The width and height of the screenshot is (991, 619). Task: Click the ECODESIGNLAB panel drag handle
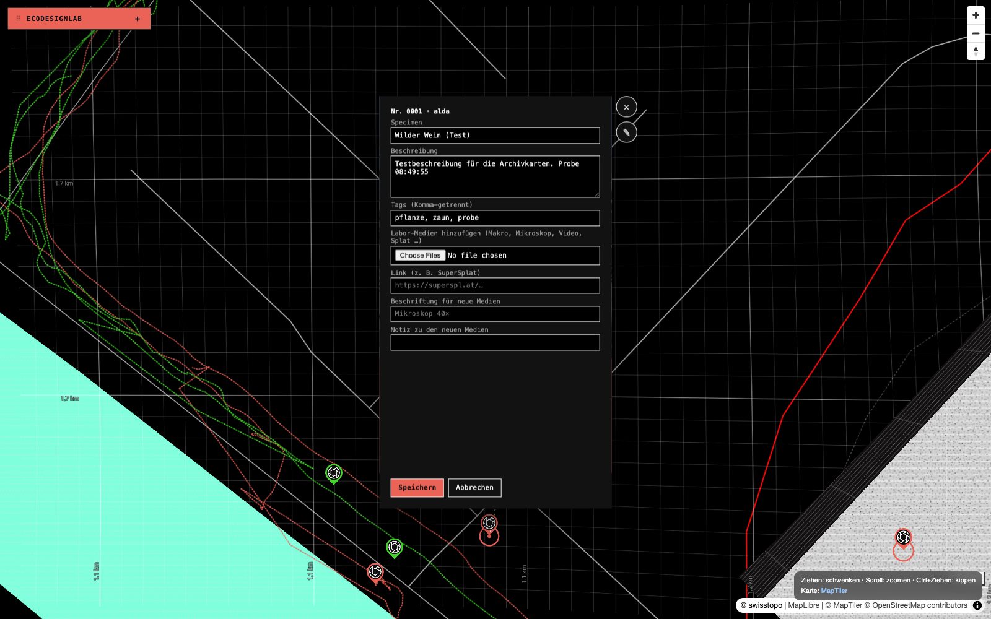[x=18, y=19]
